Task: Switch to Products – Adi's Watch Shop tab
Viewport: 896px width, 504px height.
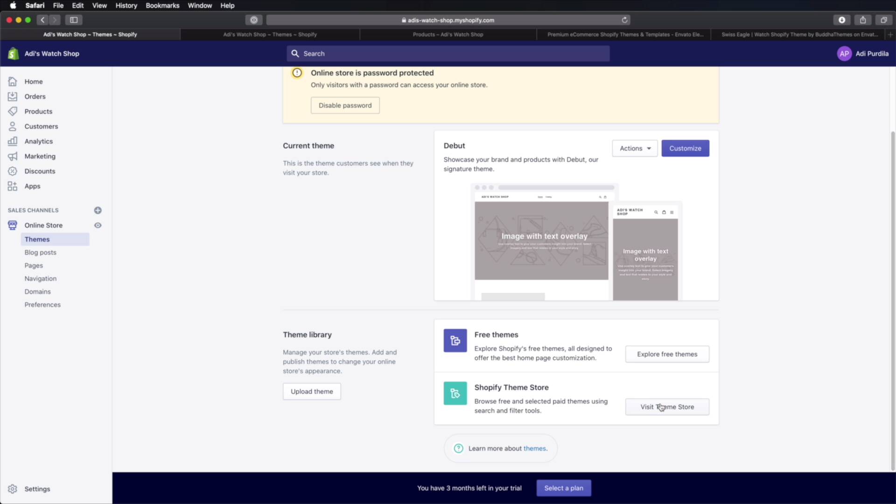Action: [x=448, y=35]
